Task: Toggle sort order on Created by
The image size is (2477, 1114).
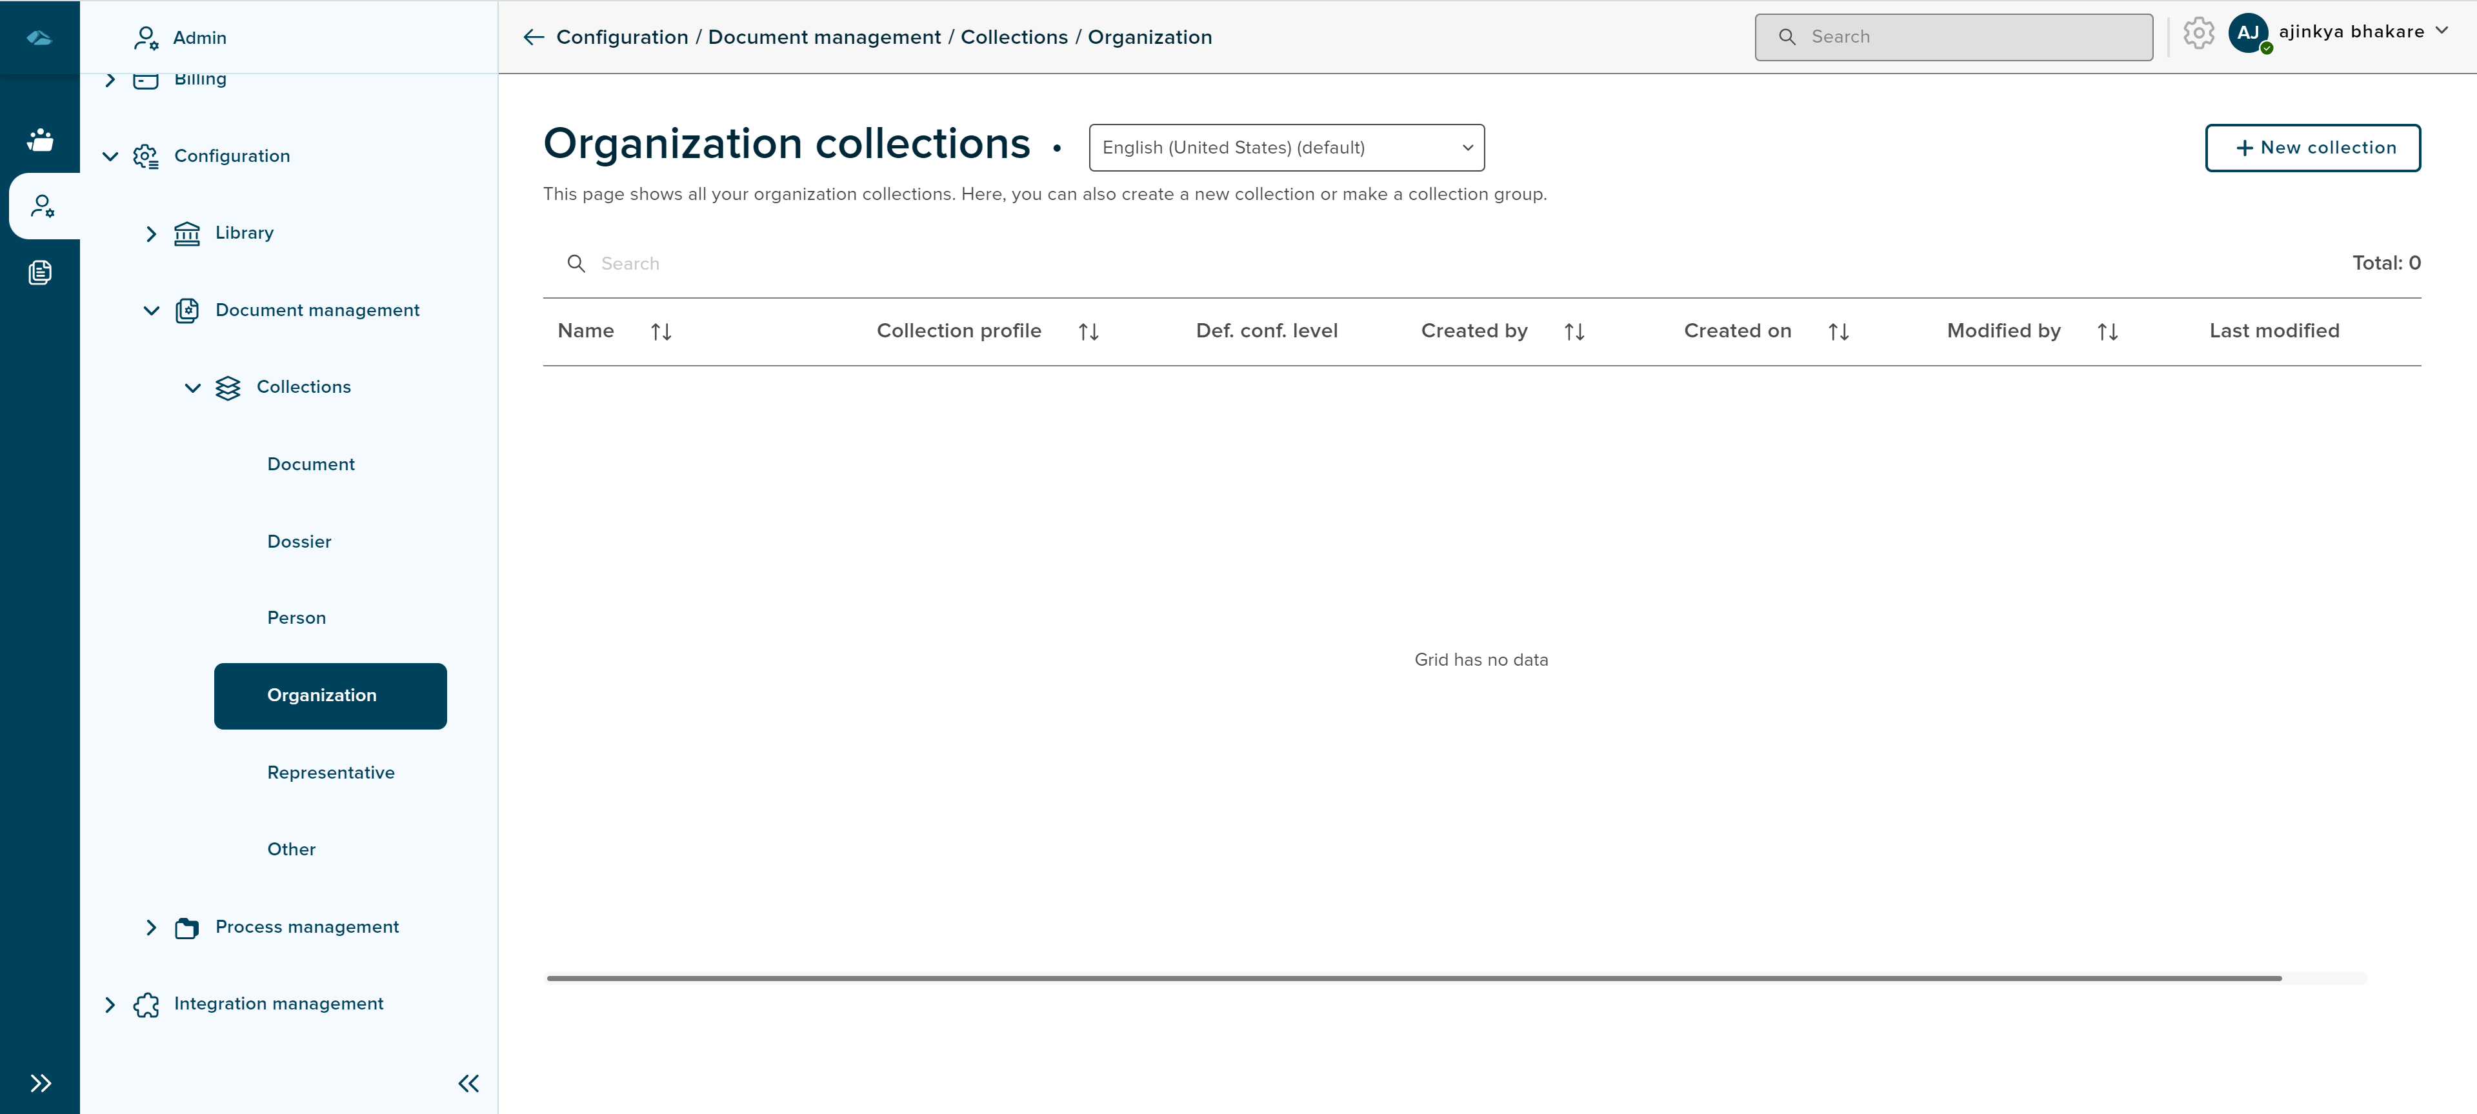Action: coord(1574,332)
